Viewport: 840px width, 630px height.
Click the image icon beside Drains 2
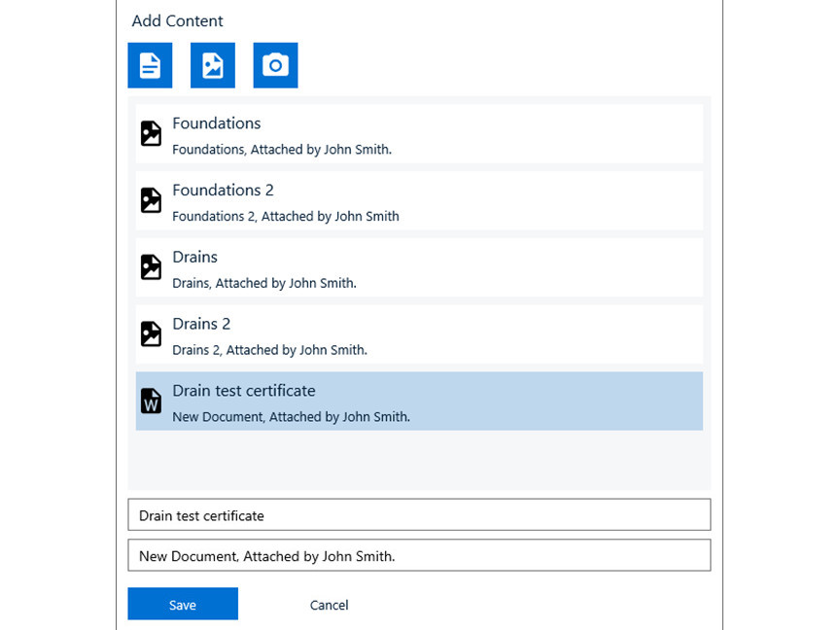coord(151,333)
